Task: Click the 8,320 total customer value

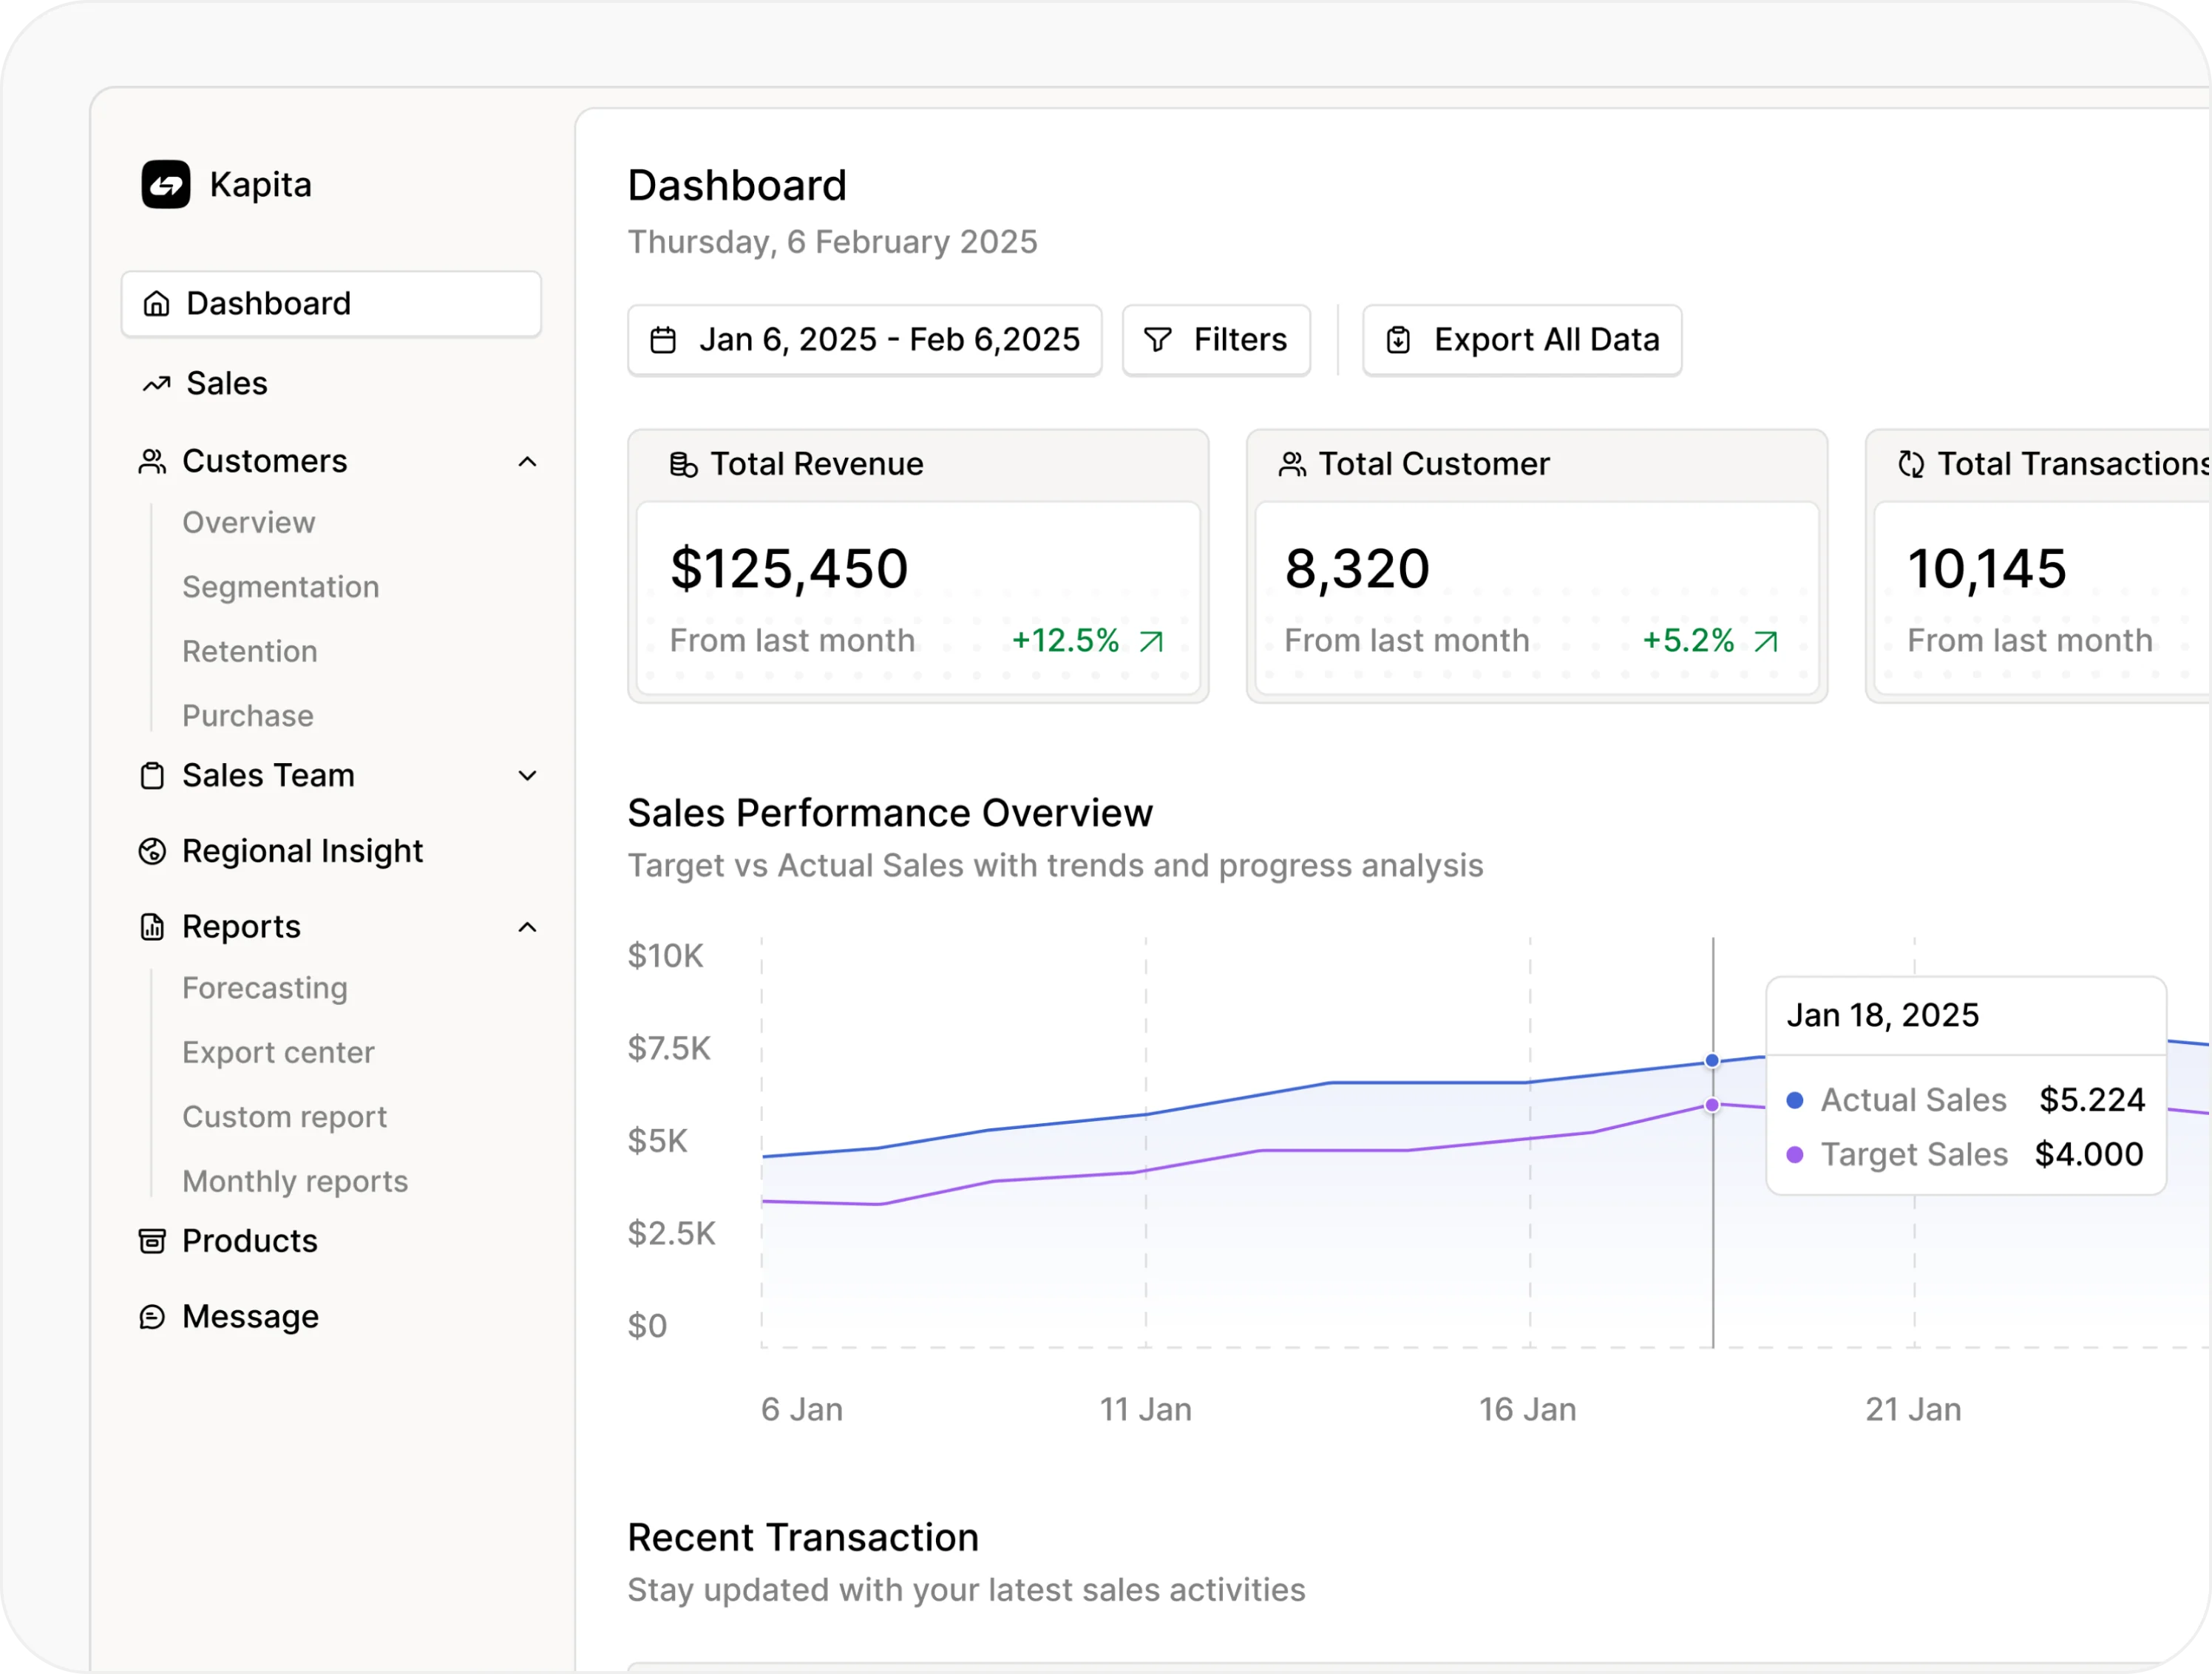Action: tap(1357, 570)
